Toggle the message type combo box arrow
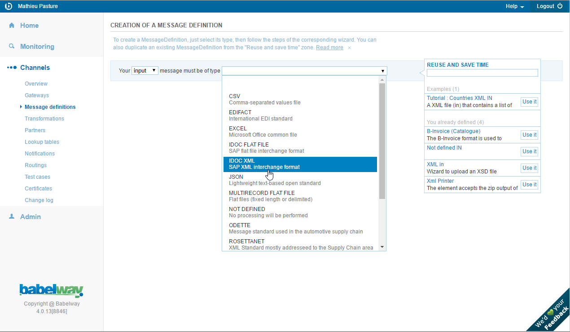This screenshot has width=570, height=332. (x=383, y=71)
